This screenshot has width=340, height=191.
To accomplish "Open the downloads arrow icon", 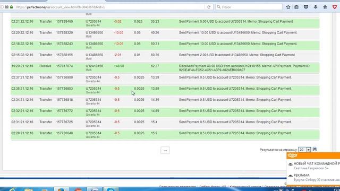I will [316, 7].
